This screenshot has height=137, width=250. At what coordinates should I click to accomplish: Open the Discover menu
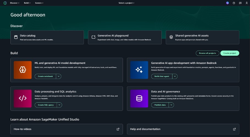pyautogui.click(x=15, y=3)
